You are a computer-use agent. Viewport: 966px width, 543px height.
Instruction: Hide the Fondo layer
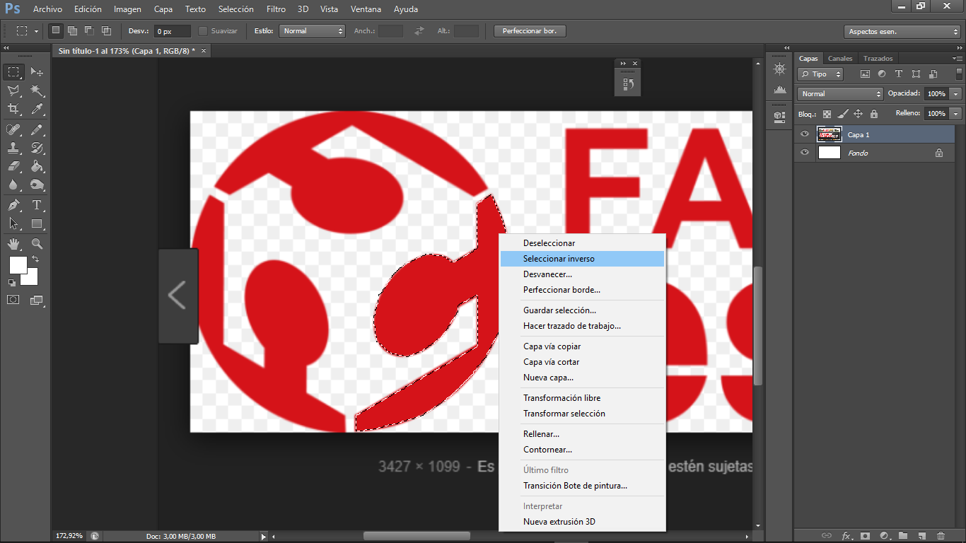(804, 153)
